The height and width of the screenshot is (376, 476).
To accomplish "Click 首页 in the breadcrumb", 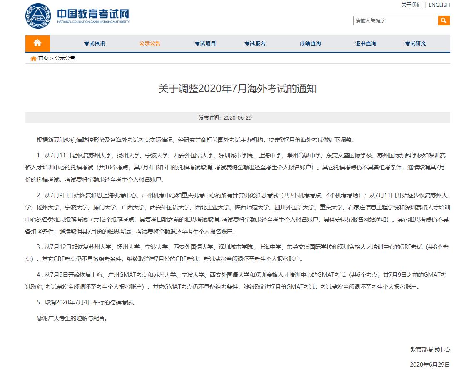I will pyautogui.click(x=43, y=58).
